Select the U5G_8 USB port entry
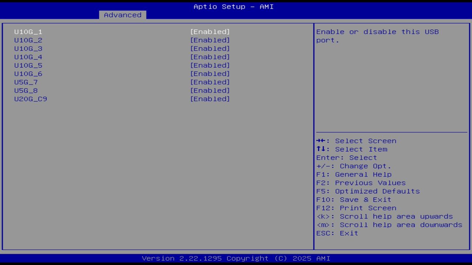The width and height of the screenshot is (472, 265). (25, 90)
